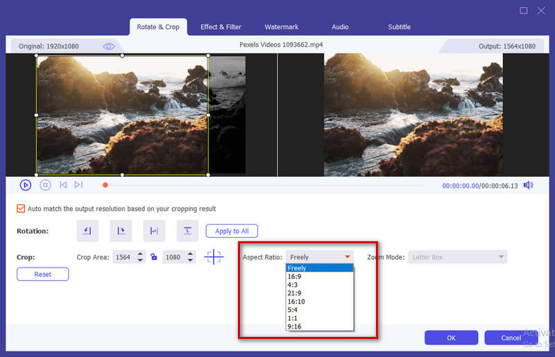
Task: Choose 9:16 aspect ratio
Action: click(x=320, y=326)
